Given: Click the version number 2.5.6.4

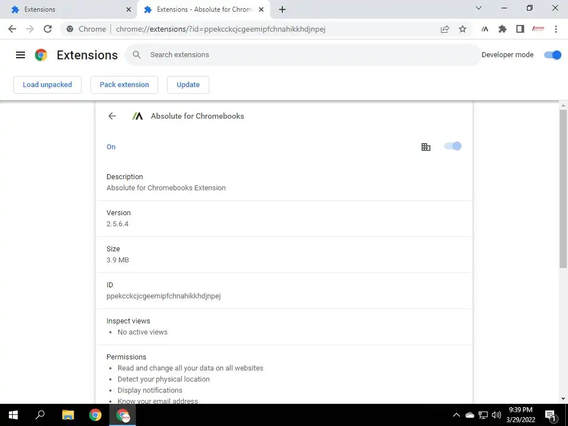Looking at the screenshot, I should (x=118, y=224).
